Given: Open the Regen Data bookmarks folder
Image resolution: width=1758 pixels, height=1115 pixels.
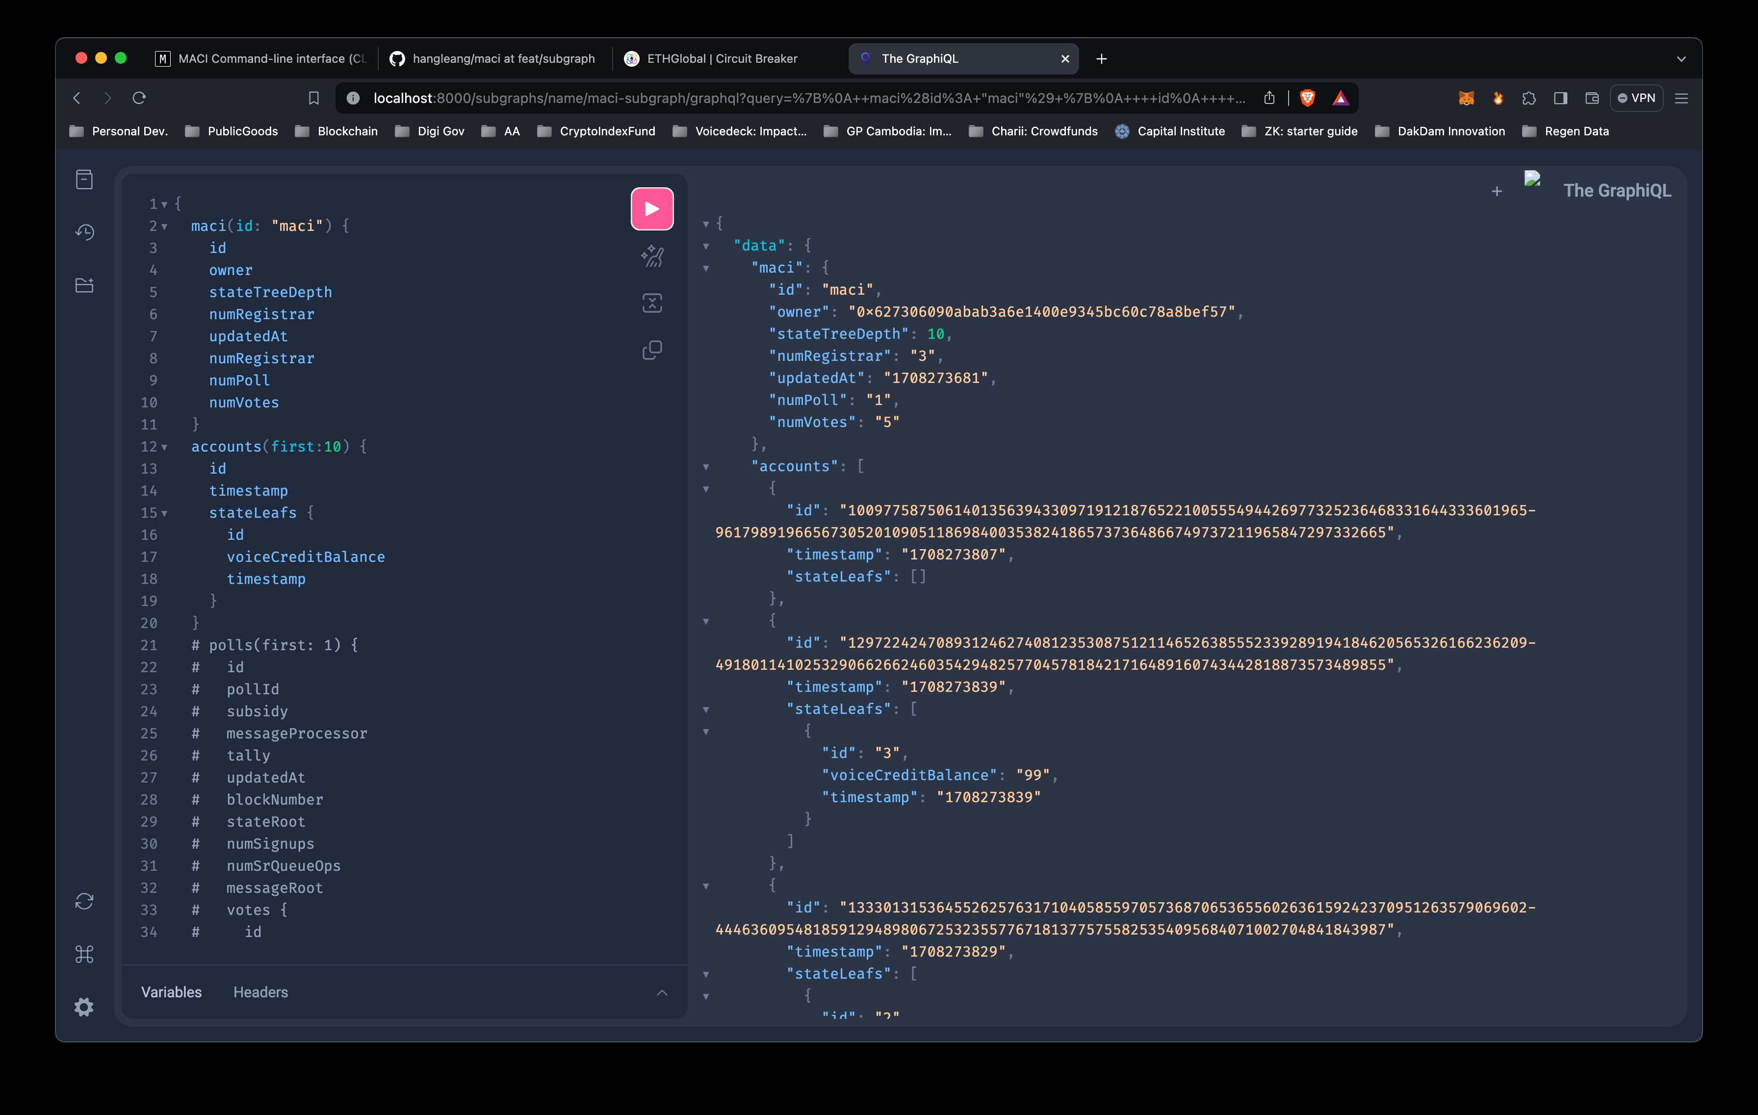Looking at the screenshot, I should tap(1565, 131).
